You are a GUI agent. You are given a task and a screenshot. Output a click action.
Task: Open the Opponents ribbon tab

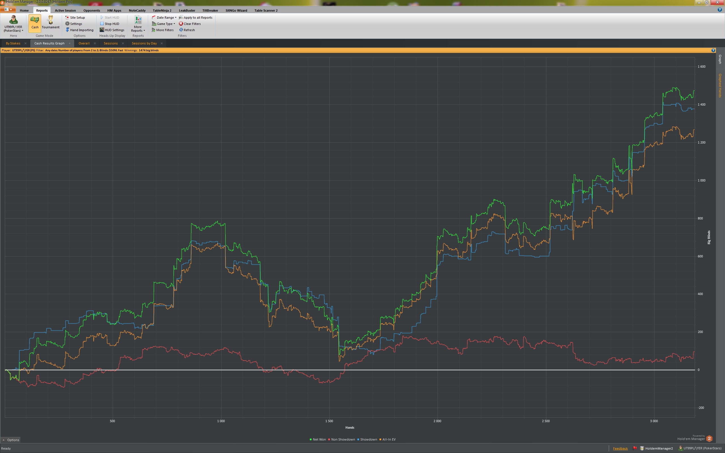click(x=91, y=10)
